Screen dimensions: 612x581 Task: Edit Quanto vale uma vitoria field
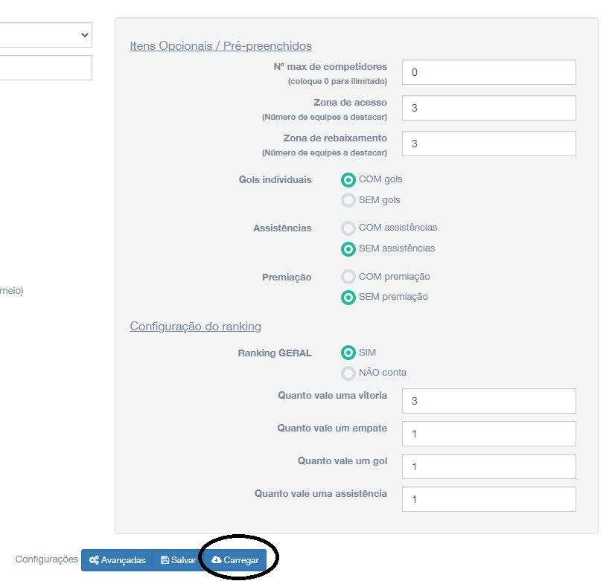point(488,401)
